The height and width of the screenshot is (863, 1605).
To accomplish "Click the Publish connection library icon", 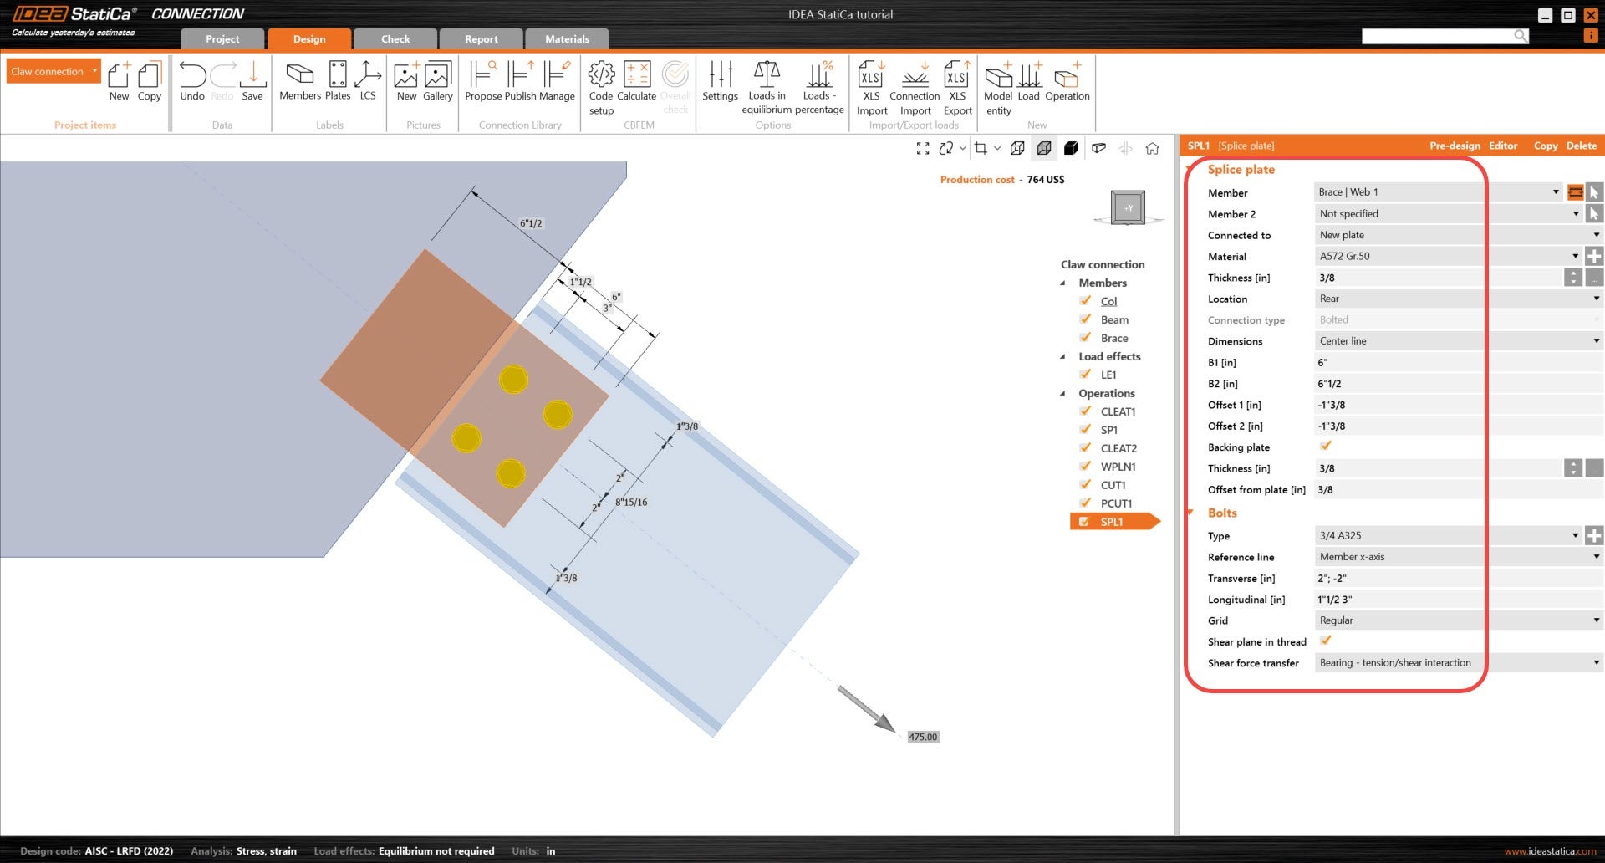I will (520, 81).
